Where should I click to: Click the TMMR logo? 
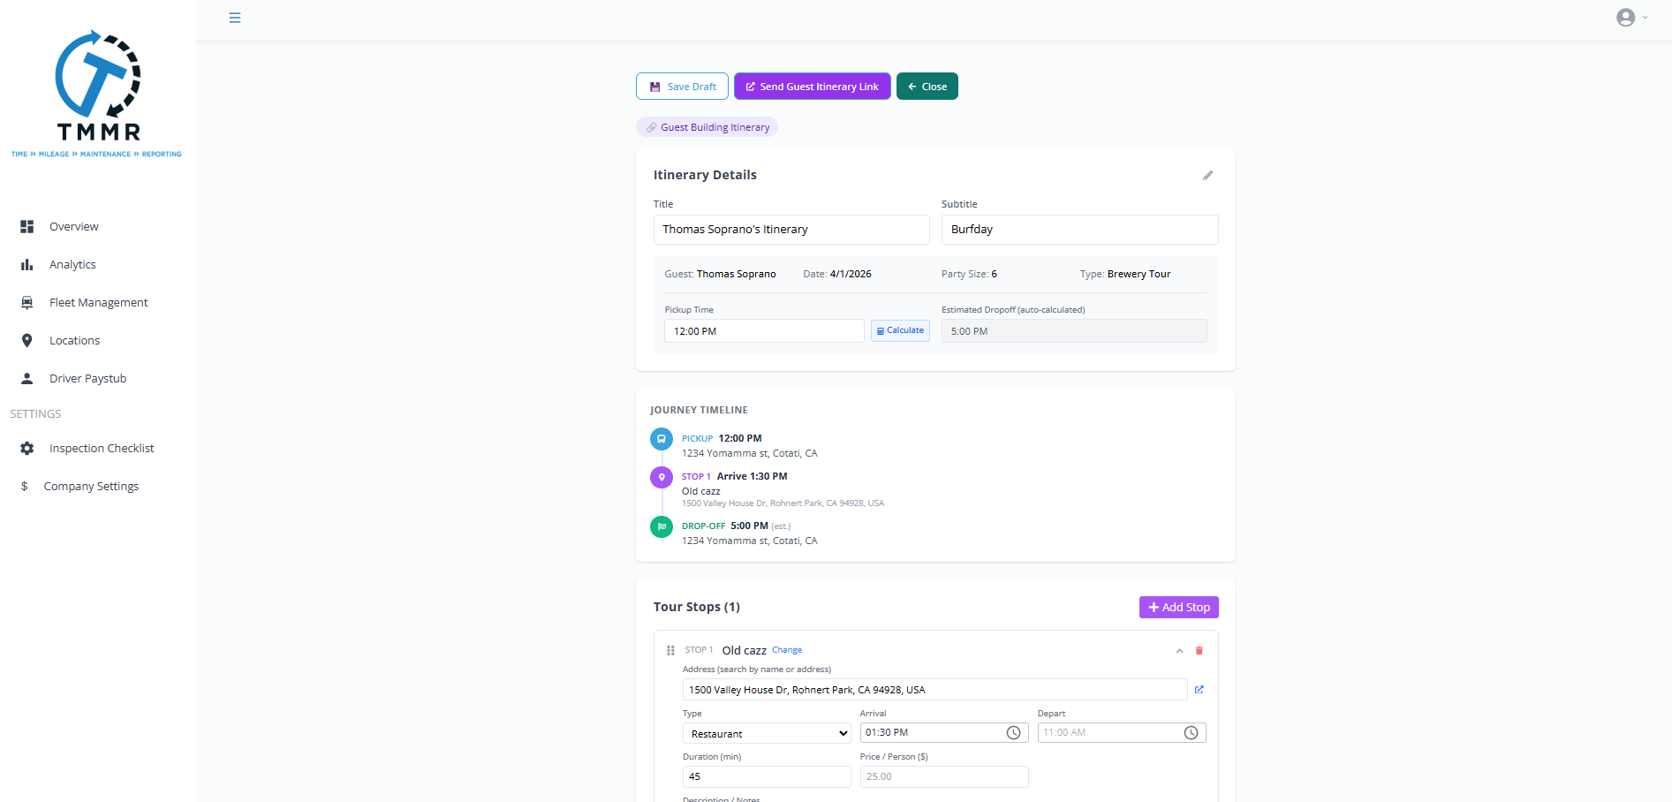[97, 94]
